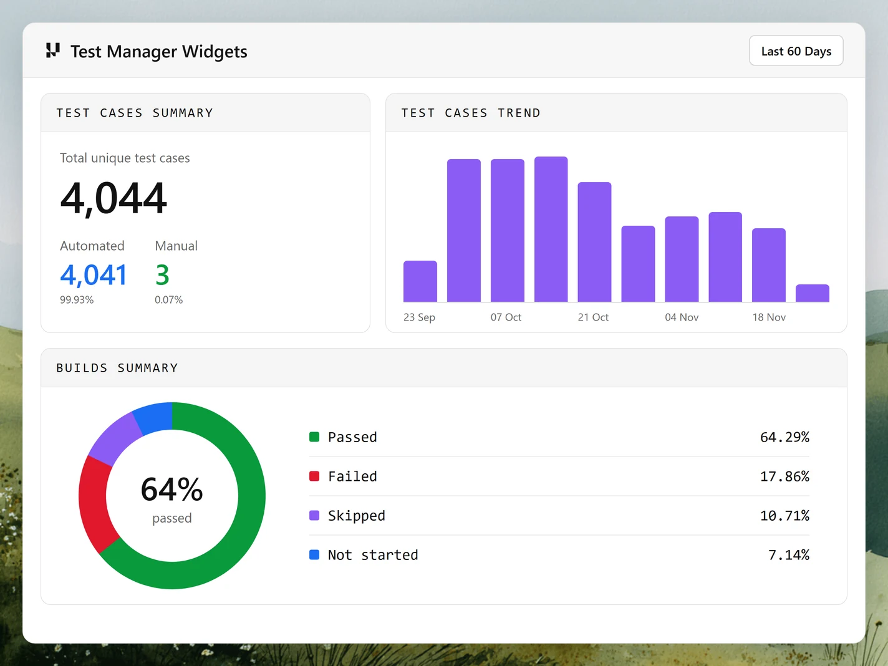The height and width of the screenshot is (666, 888).
Task: Click the blue Not started donut segment
Action: tap(154, 418)
